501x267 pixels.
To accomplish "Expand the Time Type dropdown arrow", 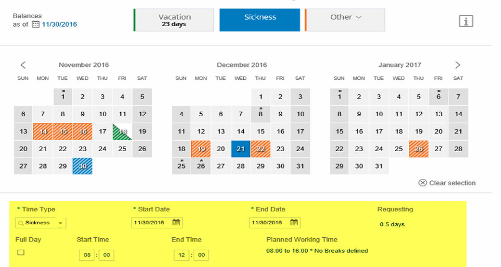I will (x=60, y=223).
